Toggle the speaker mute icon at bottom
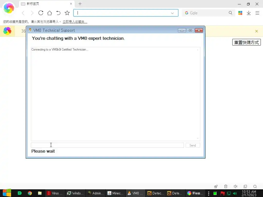 point(236,186)
